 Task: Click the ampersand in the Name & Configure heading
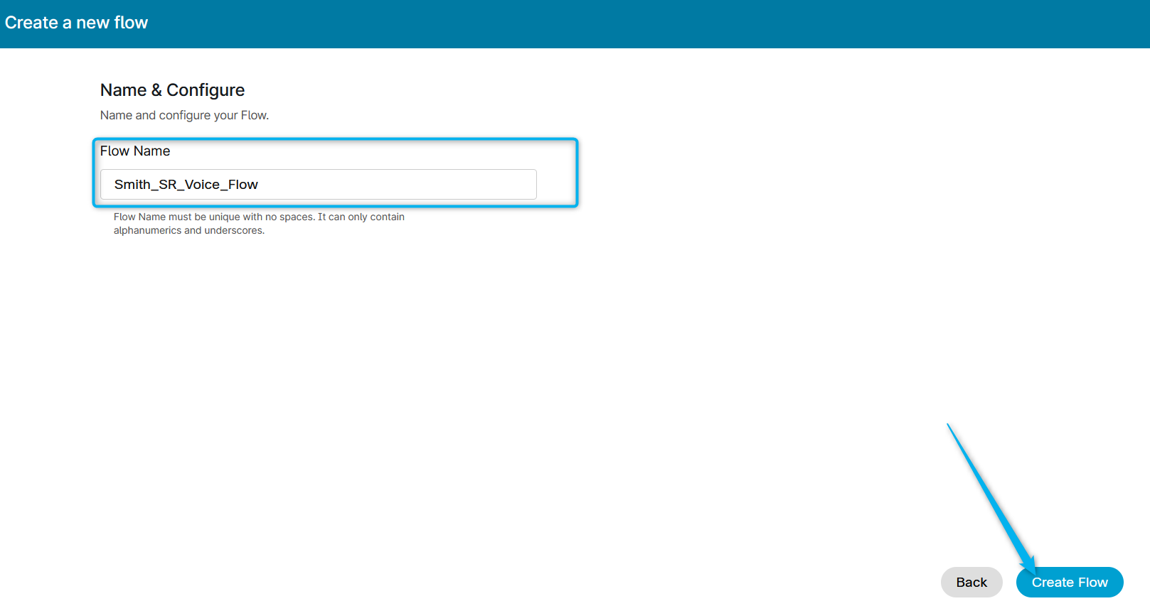click(156, 90)
